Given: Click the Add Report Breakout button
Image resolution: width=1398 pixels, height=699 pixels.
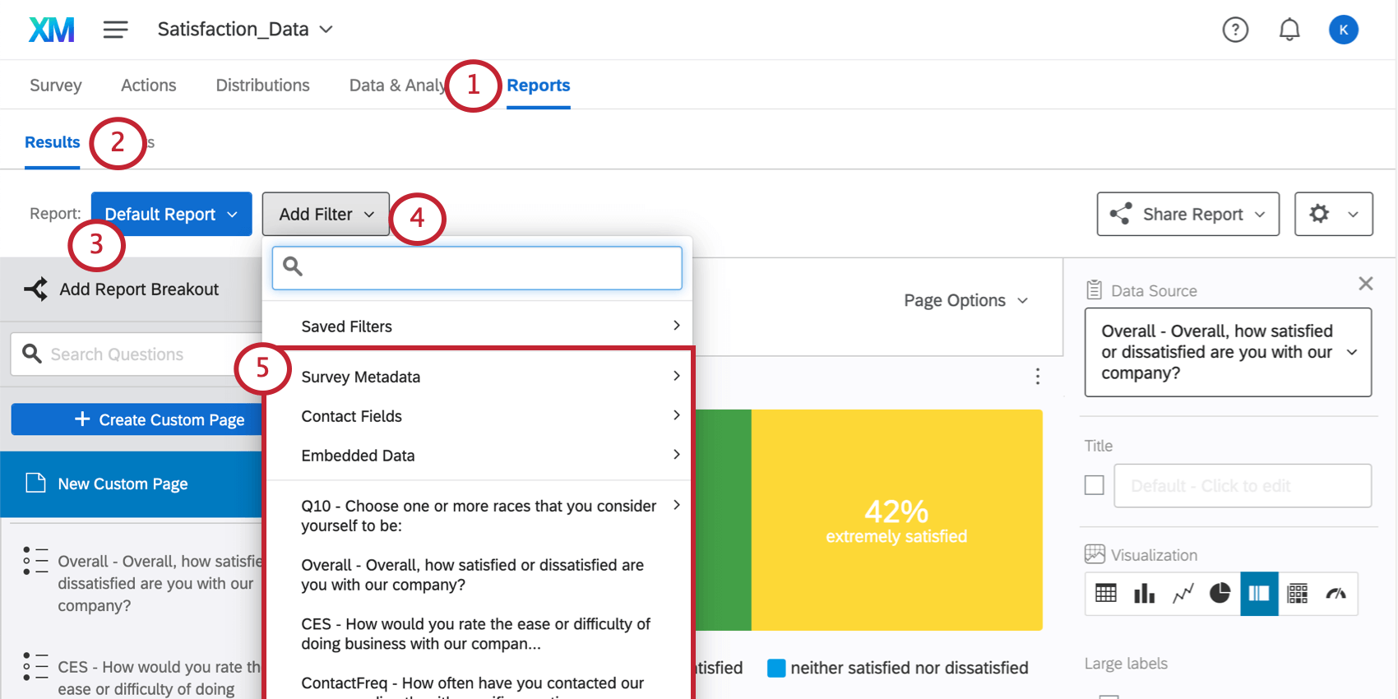Looking at the screenshot, I should [x=122, y=289].
